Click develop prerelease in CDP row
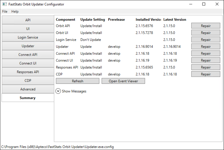Viewport: 224px width, 150px height. (114, 74)
